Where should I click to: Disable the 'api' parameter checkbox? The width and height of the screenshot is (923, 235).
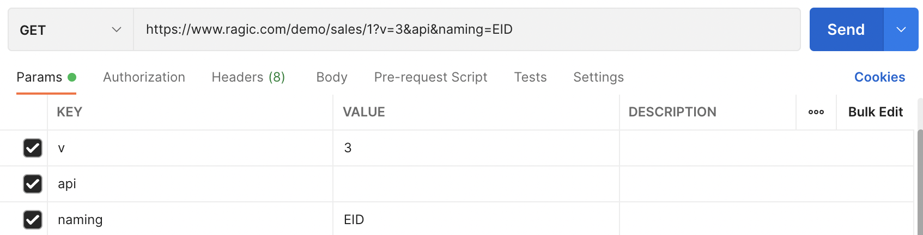point(33,184)
